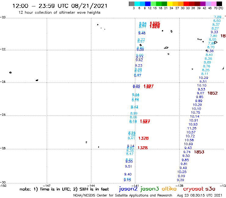Click the gray swatch in the color scale
The height and width of the screenshot is (198, 226).
(x=132, y=4)
